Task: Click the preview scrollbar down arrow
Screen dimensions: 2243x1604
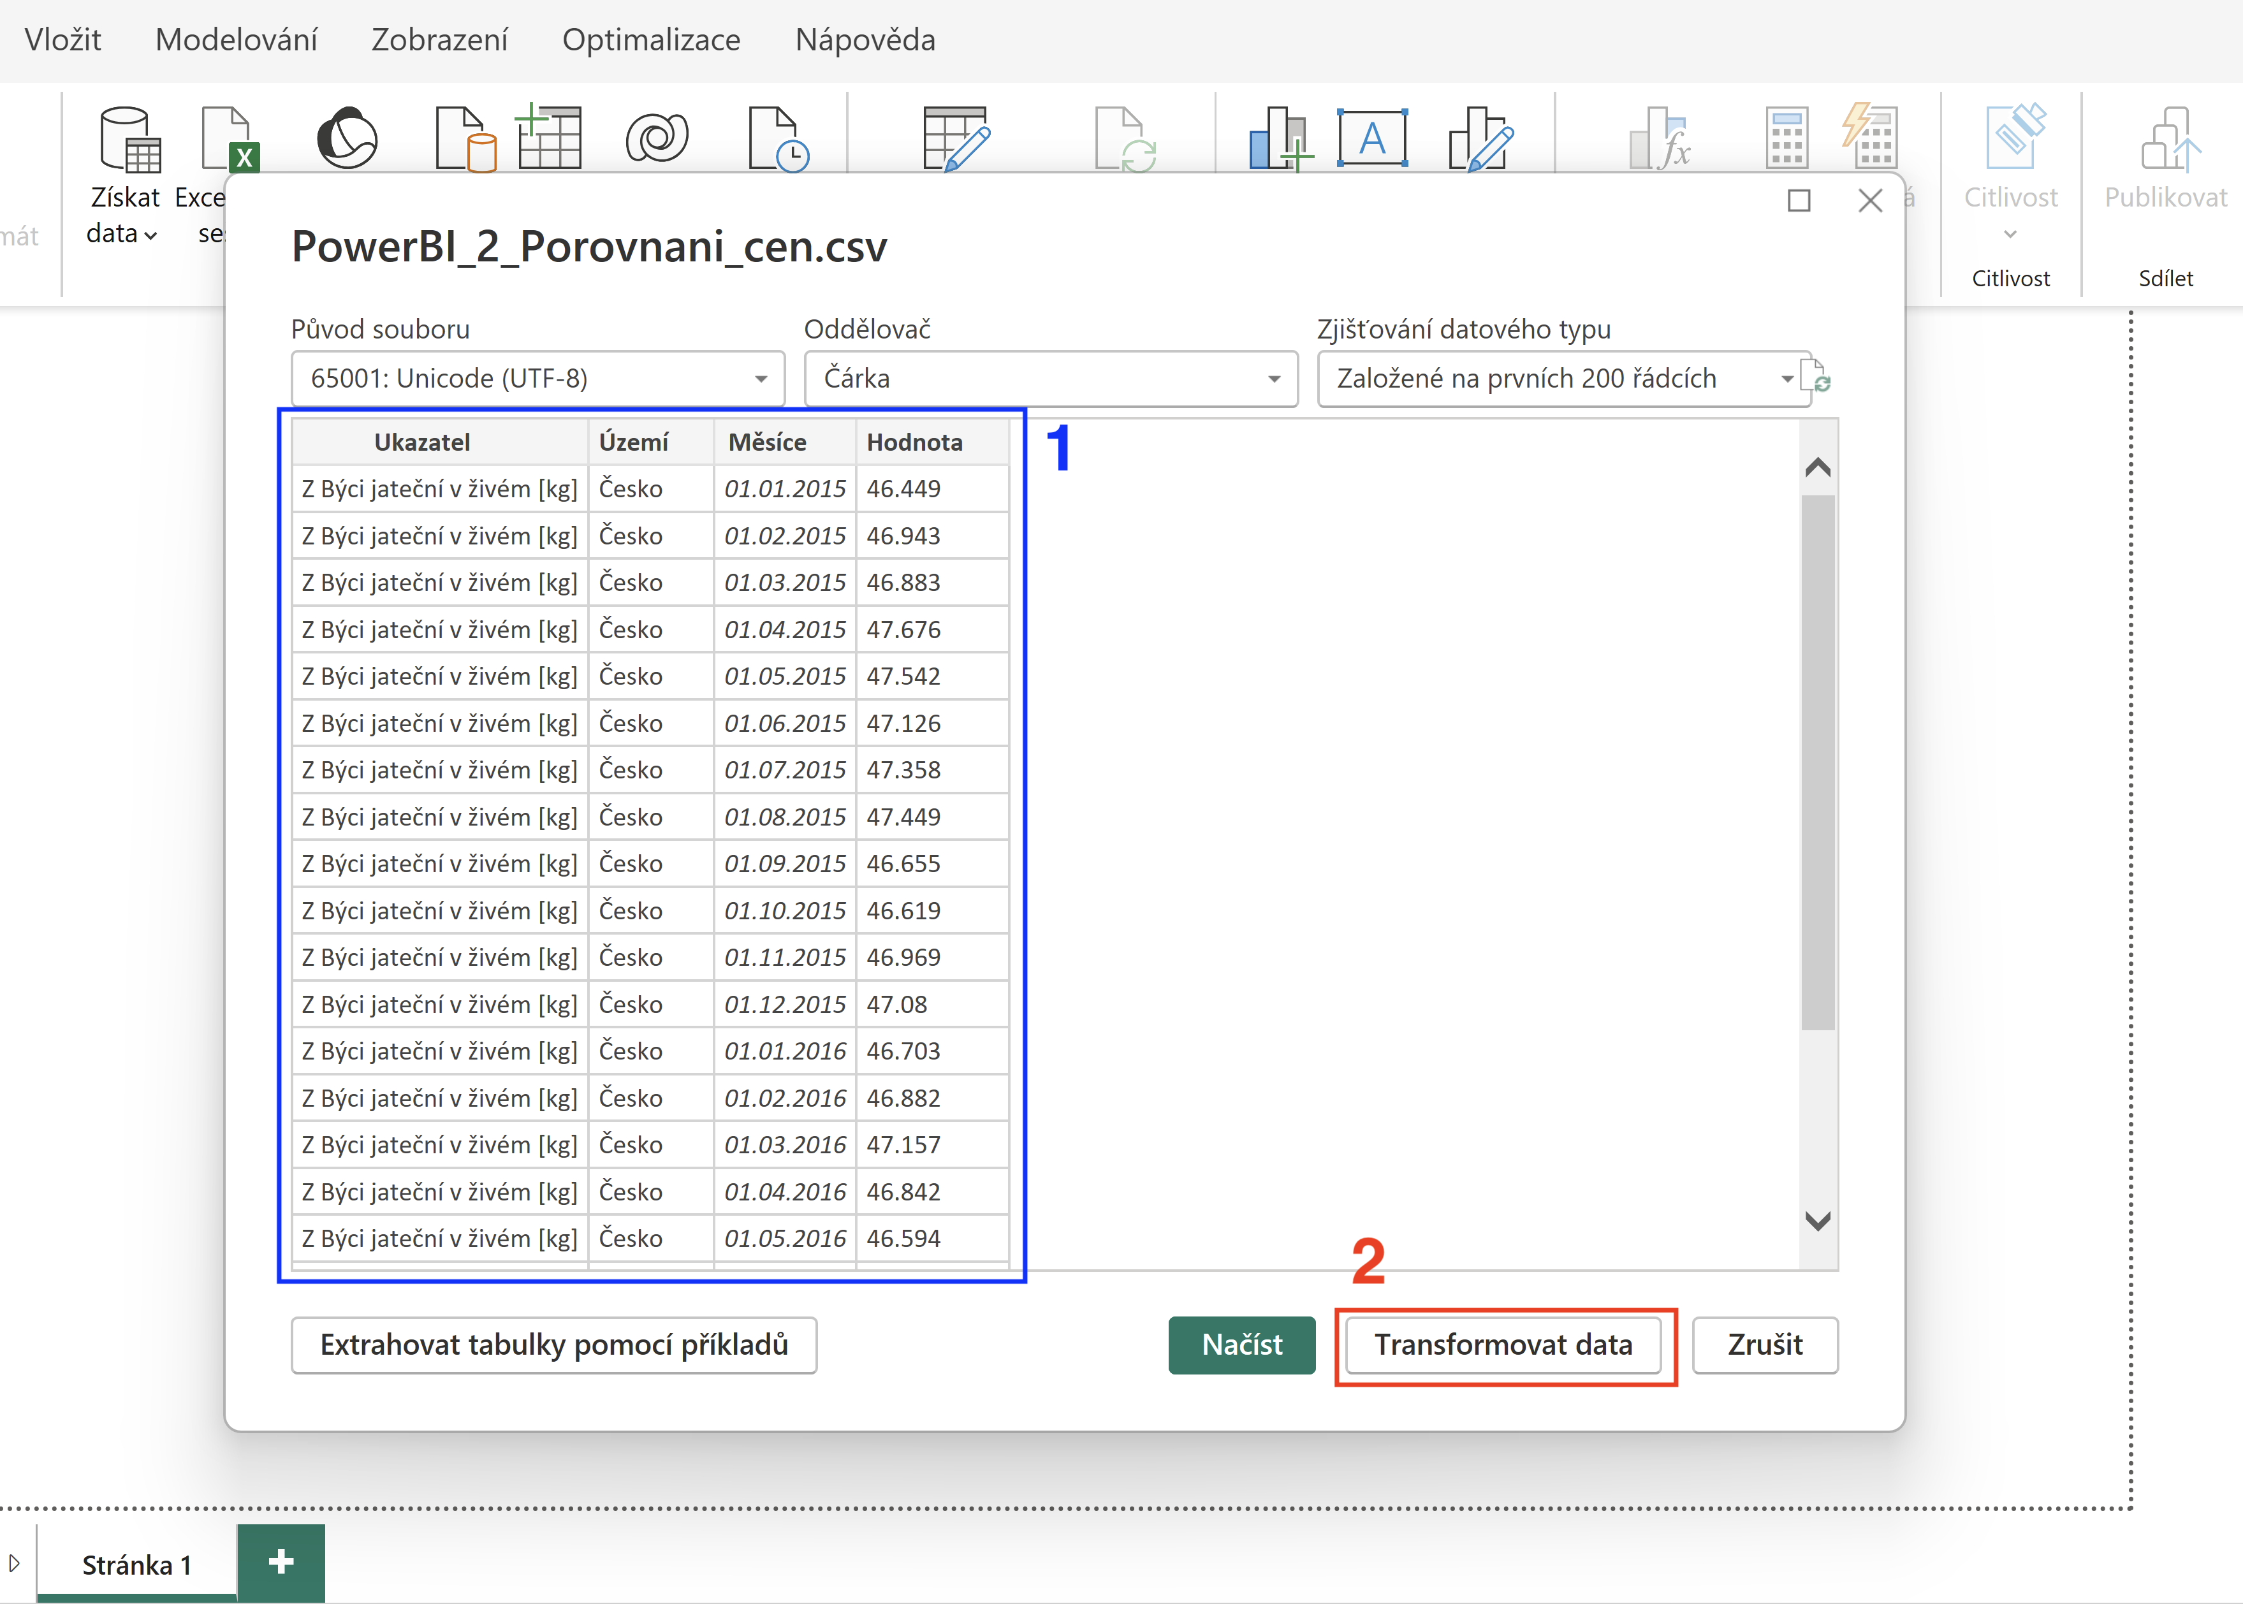Action: pos(1817,1221)
